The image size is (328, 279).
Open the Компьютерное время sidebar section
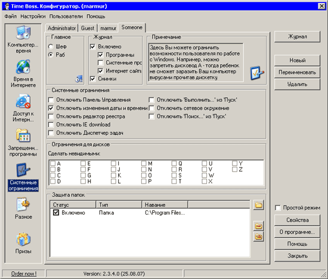pyautogui.click(x=23, y=33)
